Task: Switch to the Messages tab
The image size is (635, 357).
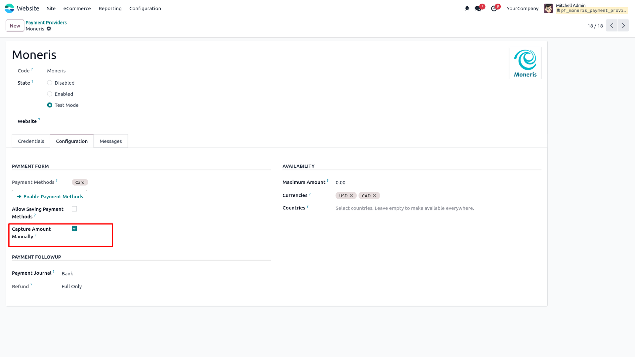Action: (x=111, y=141)
